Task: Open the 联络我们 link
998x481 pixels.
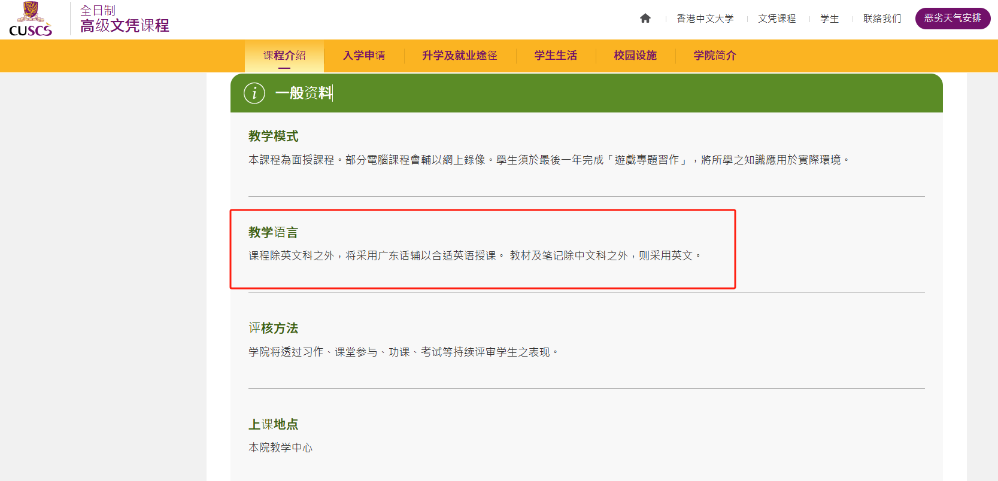Action: pyautogui.click(x=882, y=19)
